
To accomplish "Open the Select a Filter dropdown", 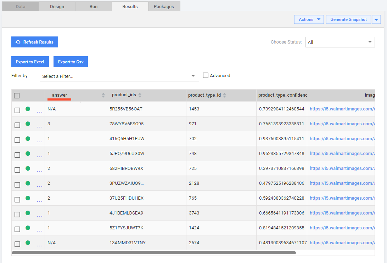I will [119, 76].
